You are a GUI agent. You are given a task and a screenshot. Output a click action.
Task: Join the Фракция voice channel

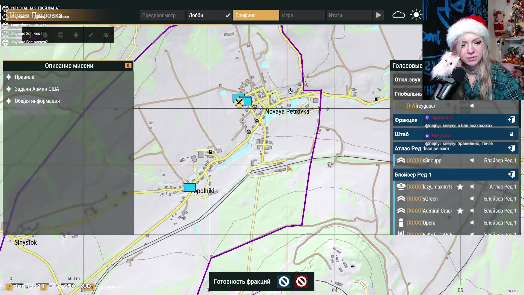point(511,120)
